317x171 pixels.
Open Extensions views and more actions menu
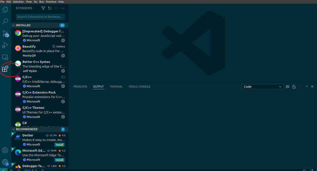tap(63, 8)
